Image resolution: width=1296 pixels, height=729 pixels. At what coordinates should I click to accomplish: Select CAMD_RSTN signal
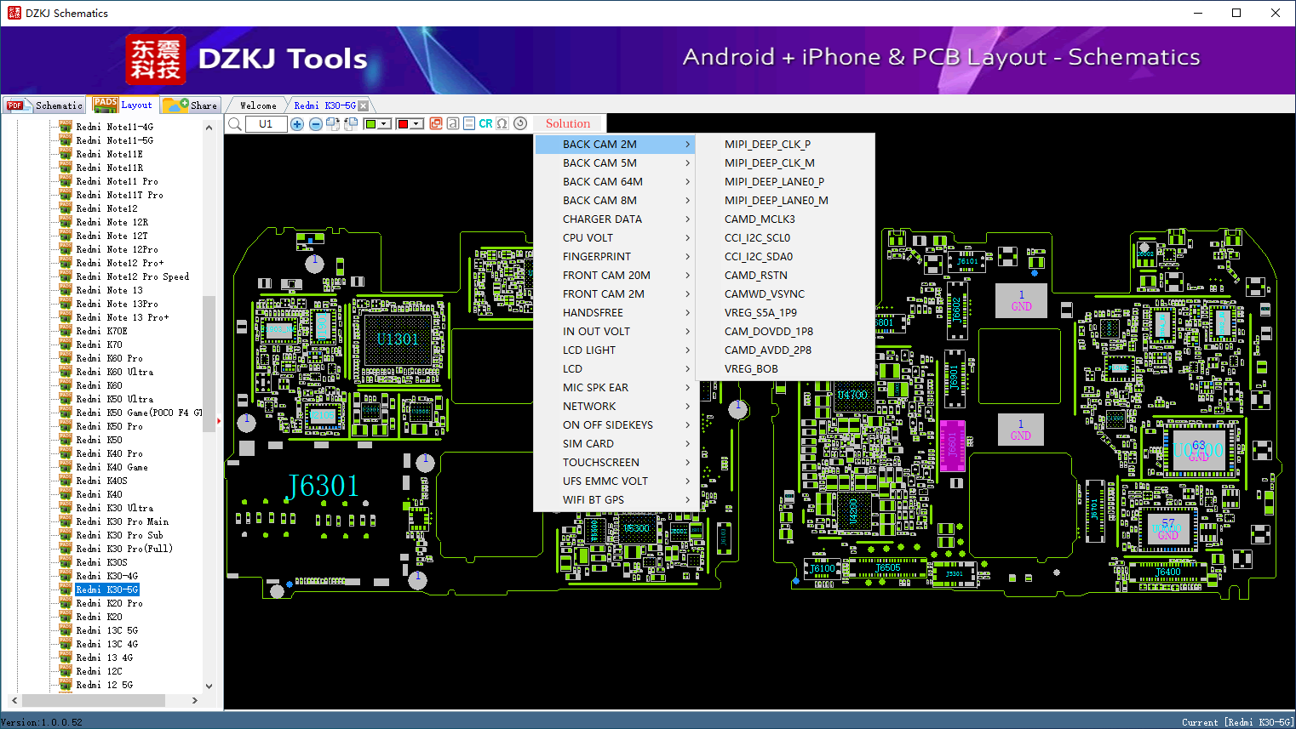click(x=785, y=276)
